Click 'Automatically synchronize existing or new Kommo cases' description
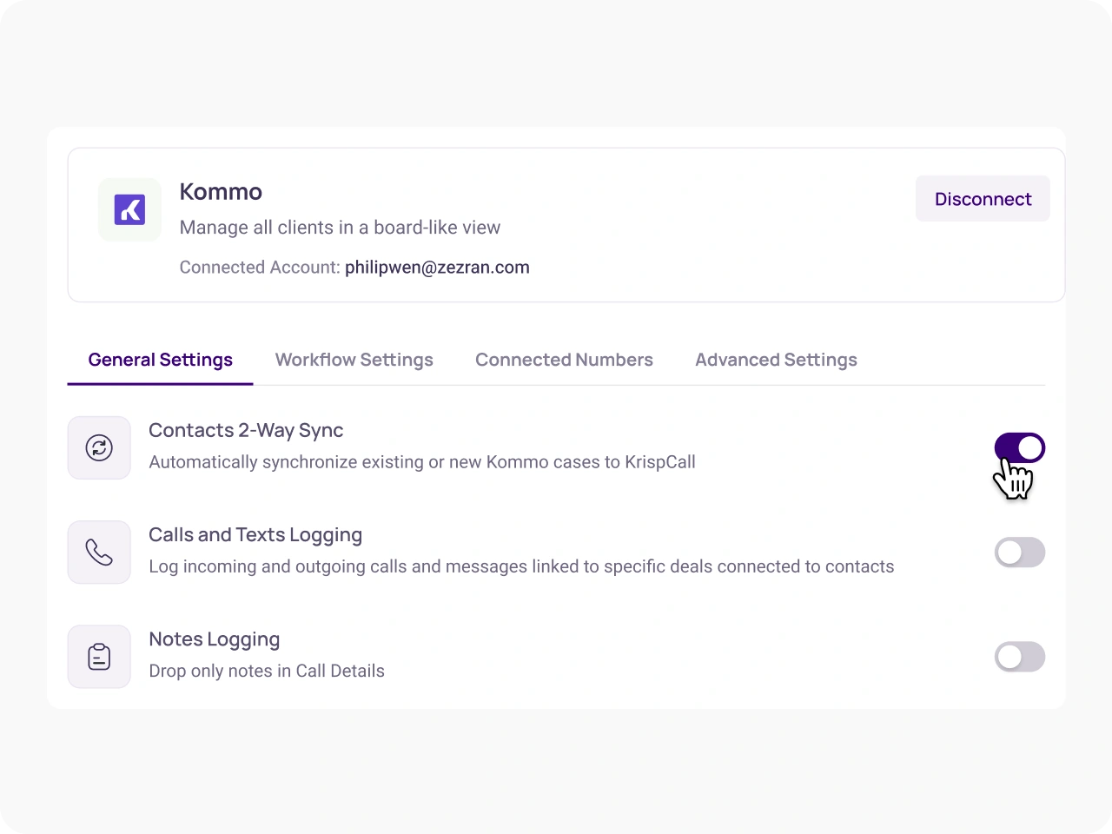The height and width of the screenshot is (834, 1112). [x=422, y=462]
